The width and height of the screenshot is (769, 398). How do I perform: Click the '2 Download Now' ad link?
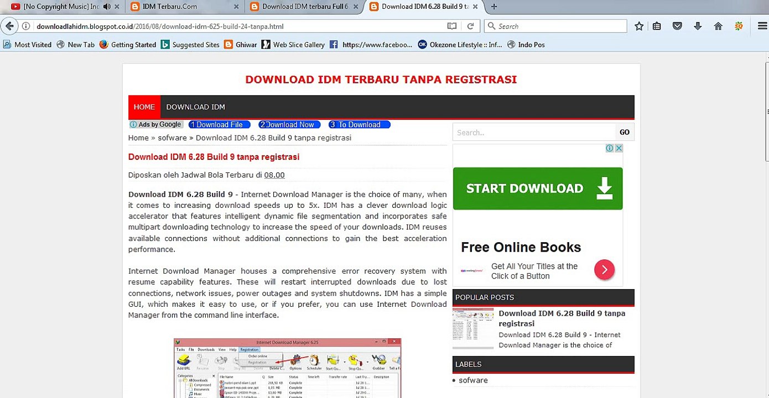point(290,125)
